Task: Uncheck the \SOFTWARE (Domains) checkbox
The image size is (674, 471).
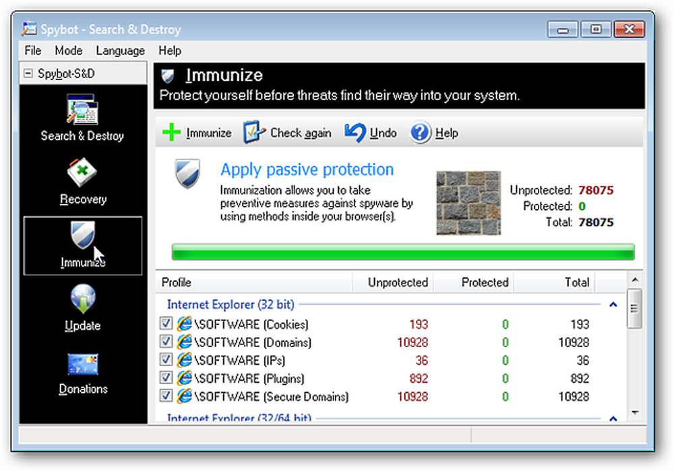Action: (166, 341)
